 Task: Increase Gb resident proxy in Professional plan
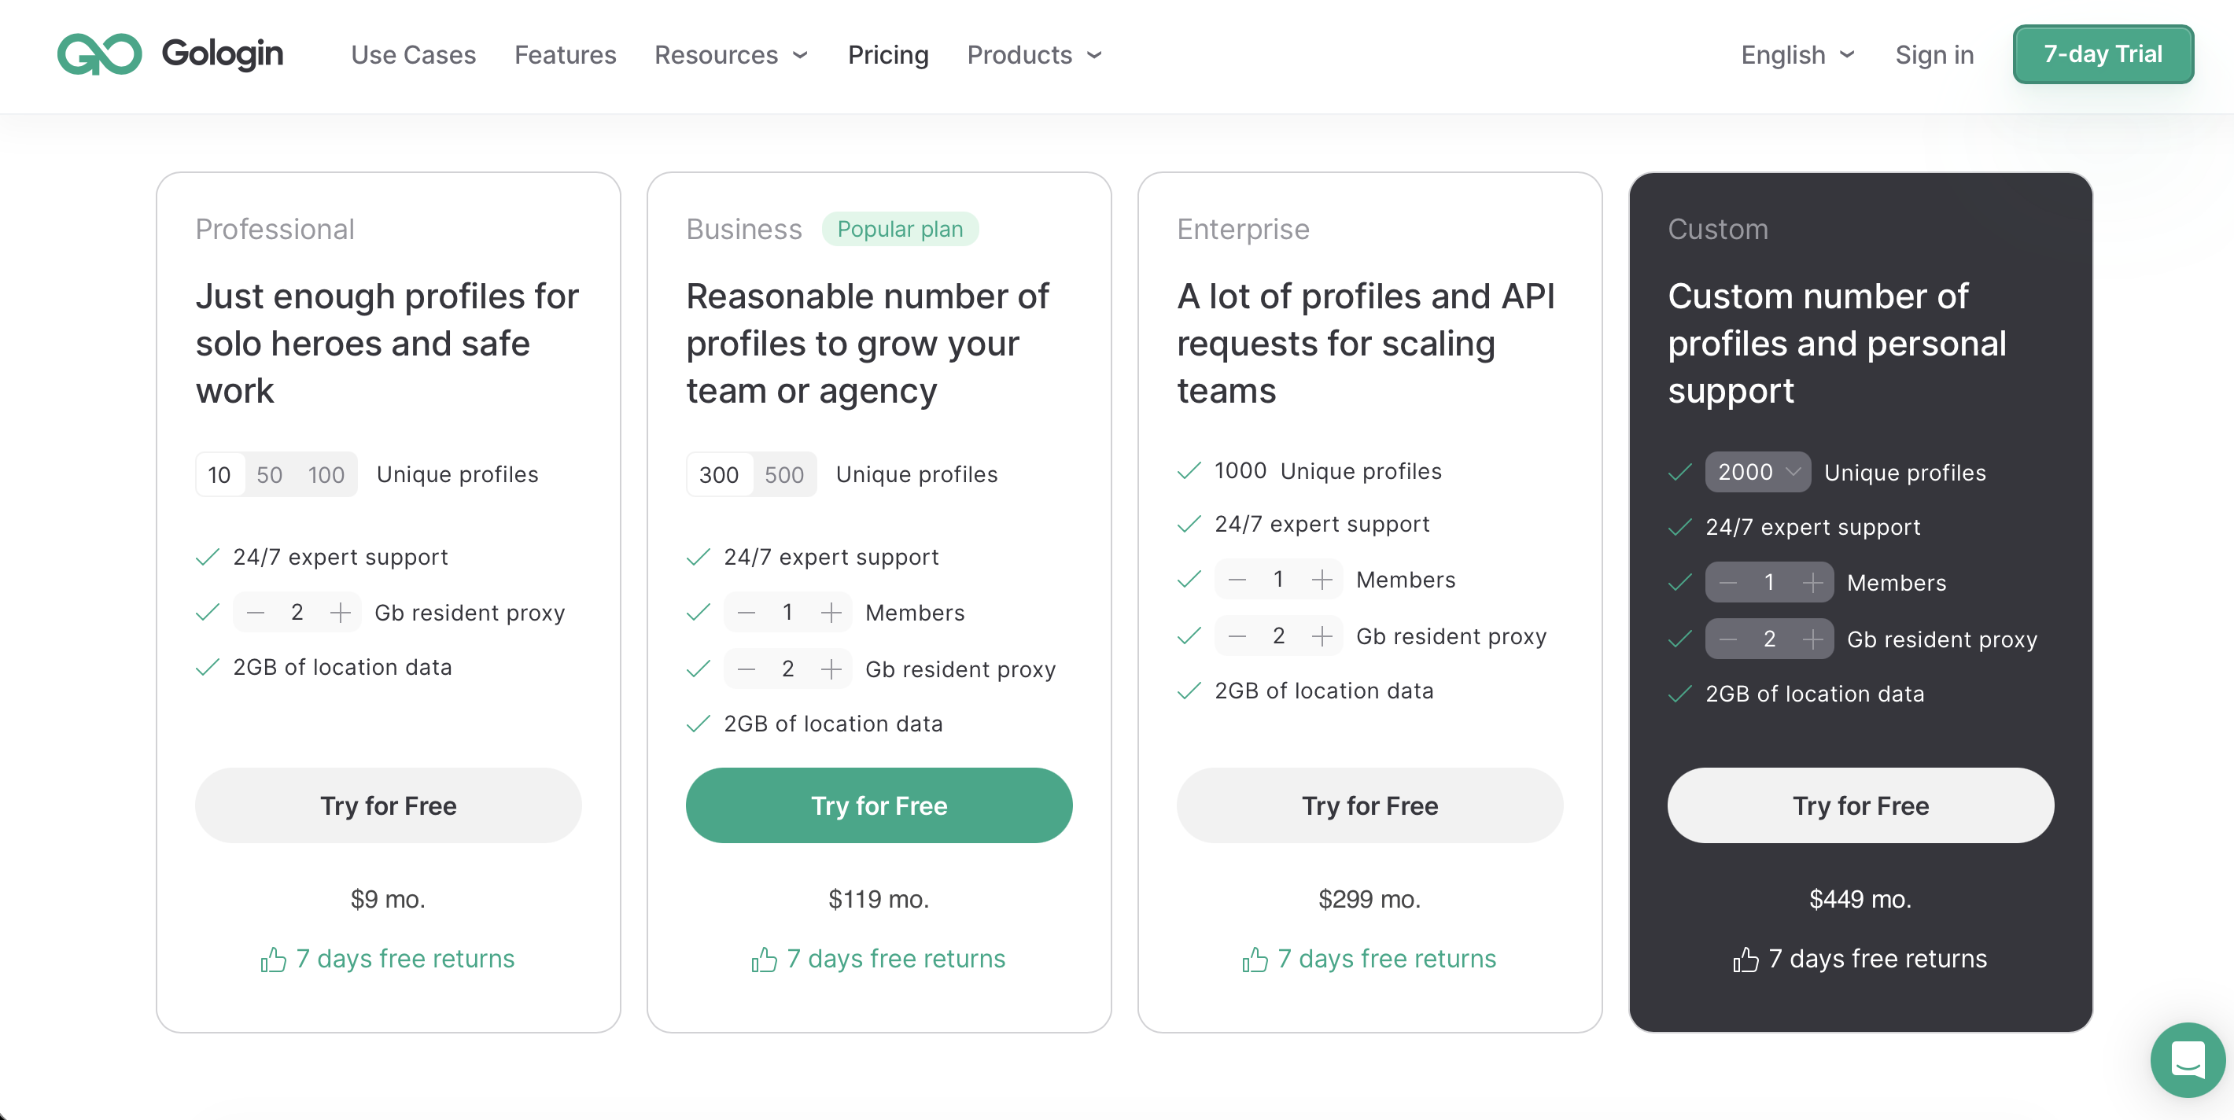pos(341,613)
